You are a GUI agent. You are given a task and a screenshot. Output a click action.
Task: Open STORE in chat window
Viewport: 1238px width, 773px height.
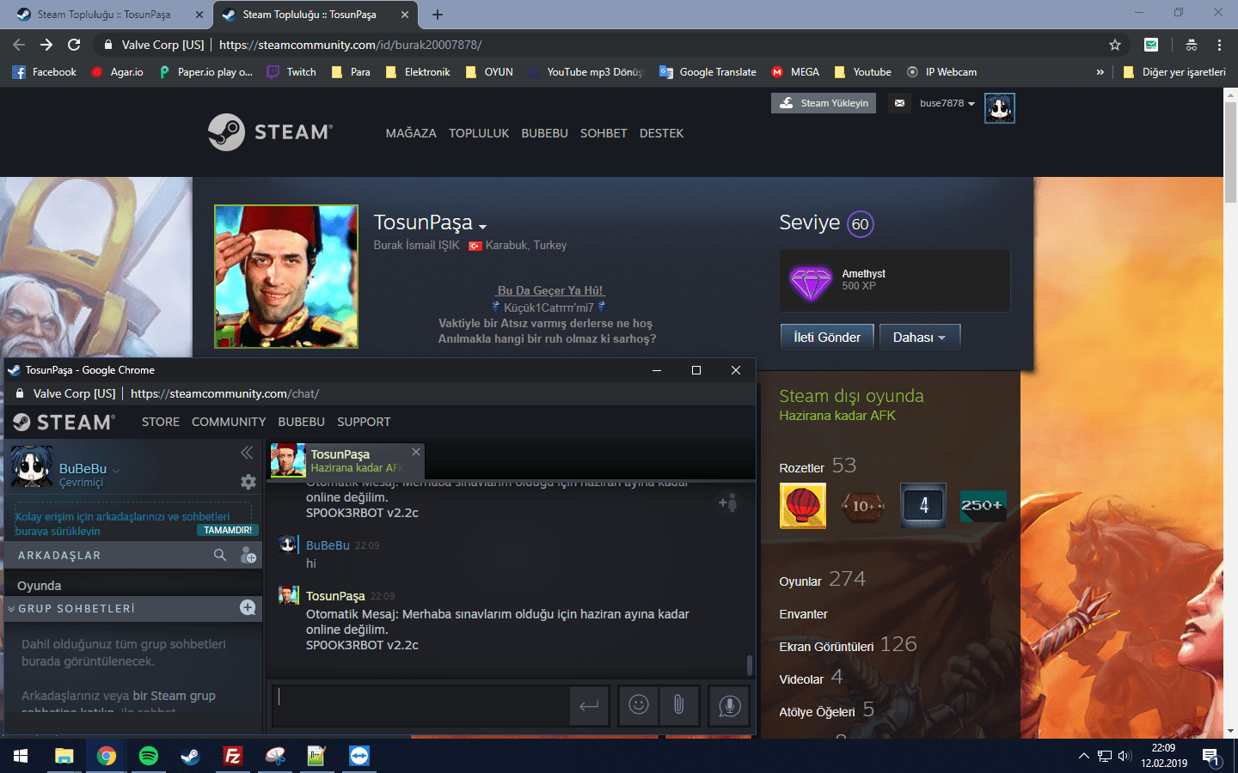[161, 422]
